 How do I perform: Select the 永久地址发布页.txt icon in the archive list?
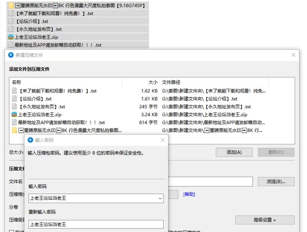click(x=15, y=107)
